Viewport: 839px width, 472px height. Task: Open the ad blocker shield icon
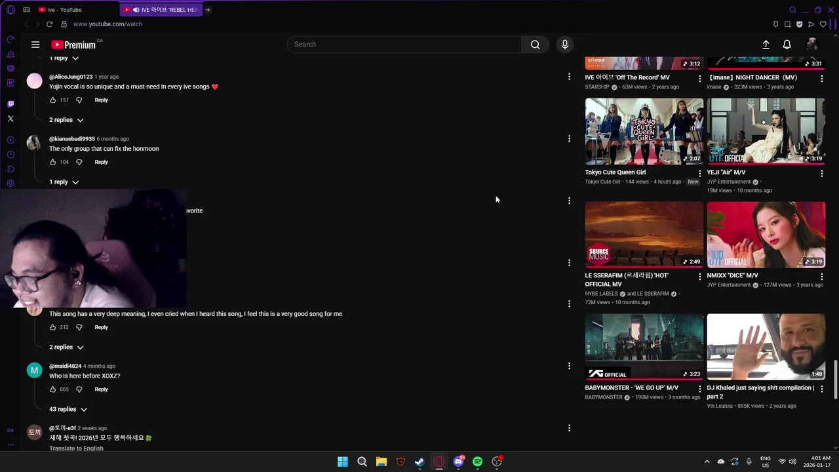pyautogui.click(x=799, y=24)
